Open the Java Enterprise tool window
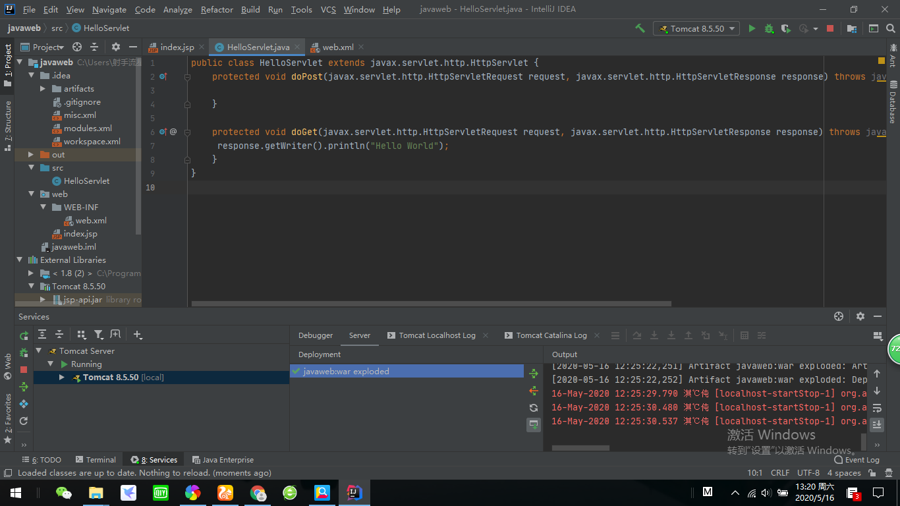900x506 pixels. tap(222, 460)
